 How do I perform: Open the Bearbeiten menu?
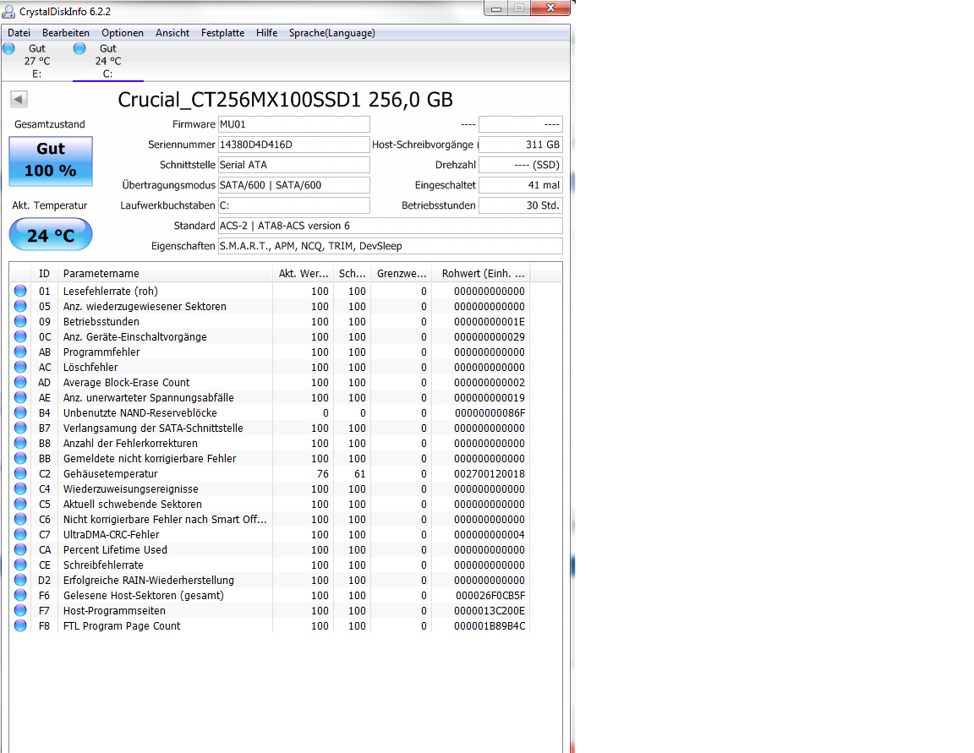[x=66, y=33]
